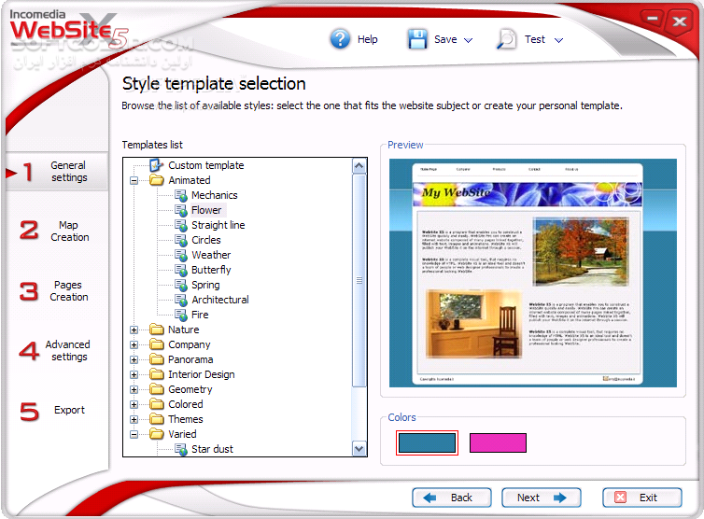
Task: Click the Mechanics template icon
Action: 181,195
